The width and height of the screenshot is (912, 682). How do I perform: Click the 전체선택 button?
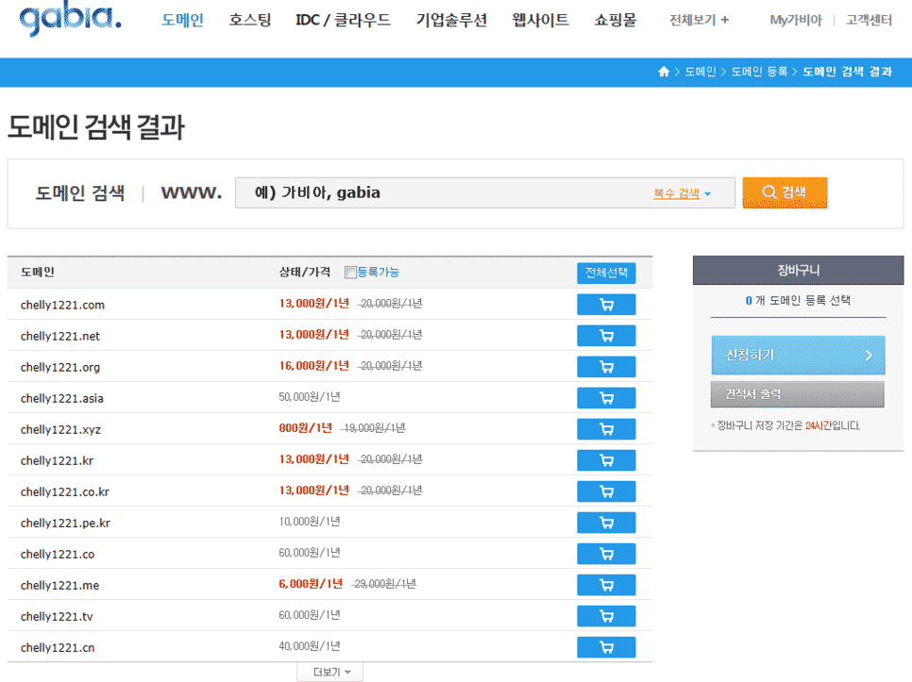click(x=606, y=273)
